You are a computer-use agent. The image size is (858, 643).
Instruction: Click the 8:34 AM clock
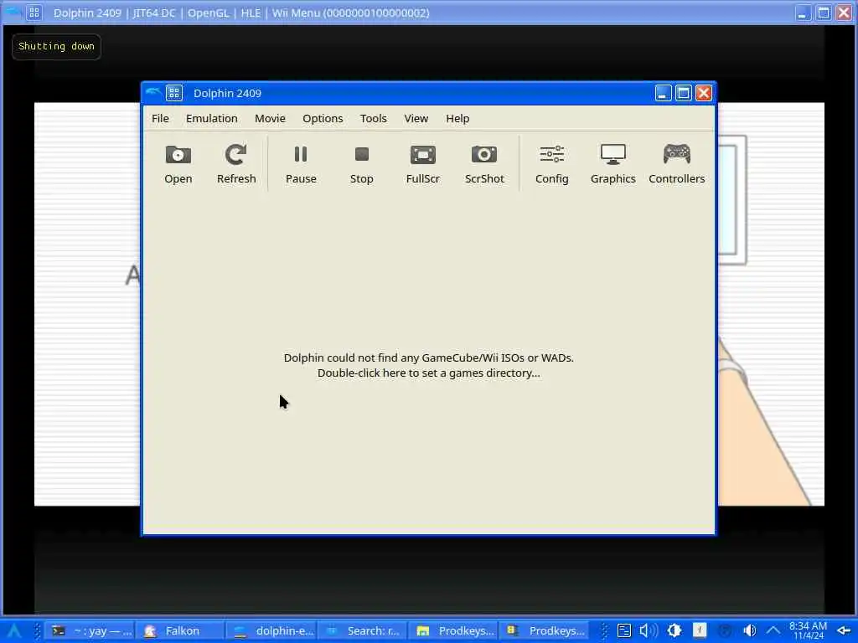pos(809,631)
